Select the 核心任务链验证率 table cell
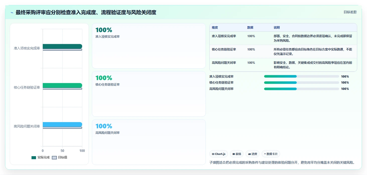The height and width of the screenshot is (175, 367). click(224, 49)
